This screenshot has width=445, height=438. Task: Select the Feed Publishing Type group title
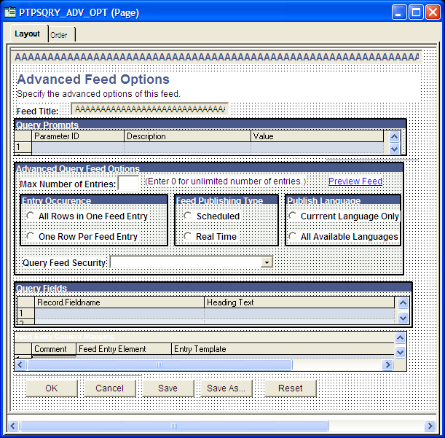coord(220,200)
